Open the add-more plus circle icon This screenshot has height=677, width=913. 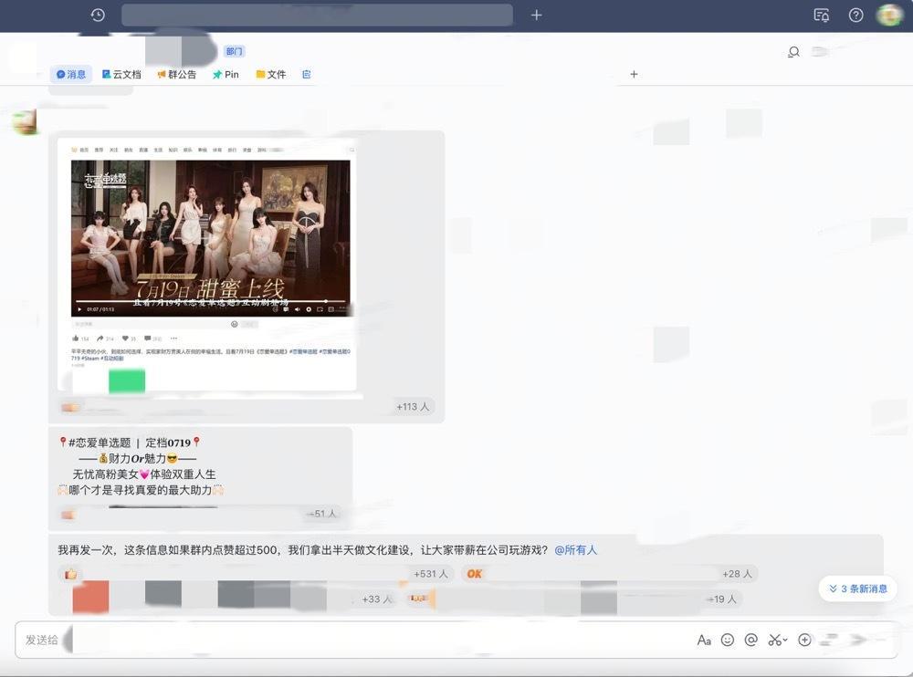[804, 640]
